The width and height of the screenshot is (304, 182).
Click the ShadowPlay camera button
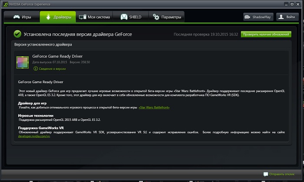click(258, 17)
